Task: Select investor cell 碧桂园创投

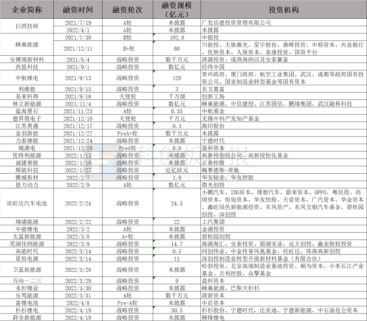Action: tap(284, 236)
